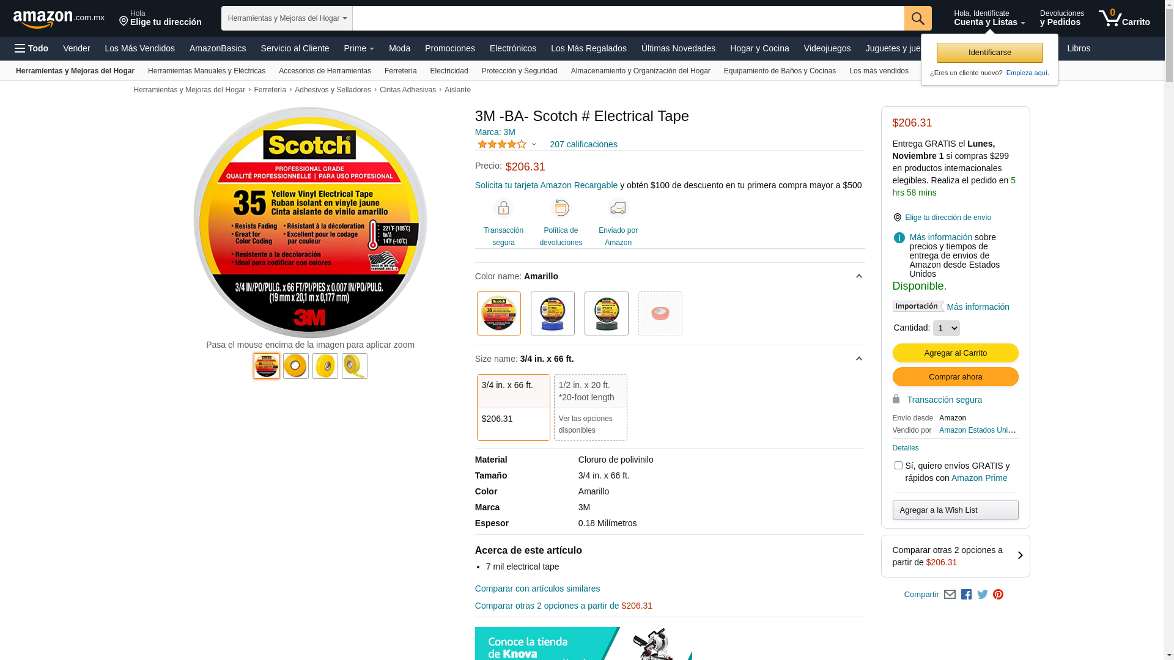Check the Amazon Prime free shipping checkbox
This screenshot has width=1174, height=660.
tap(898, 466)
